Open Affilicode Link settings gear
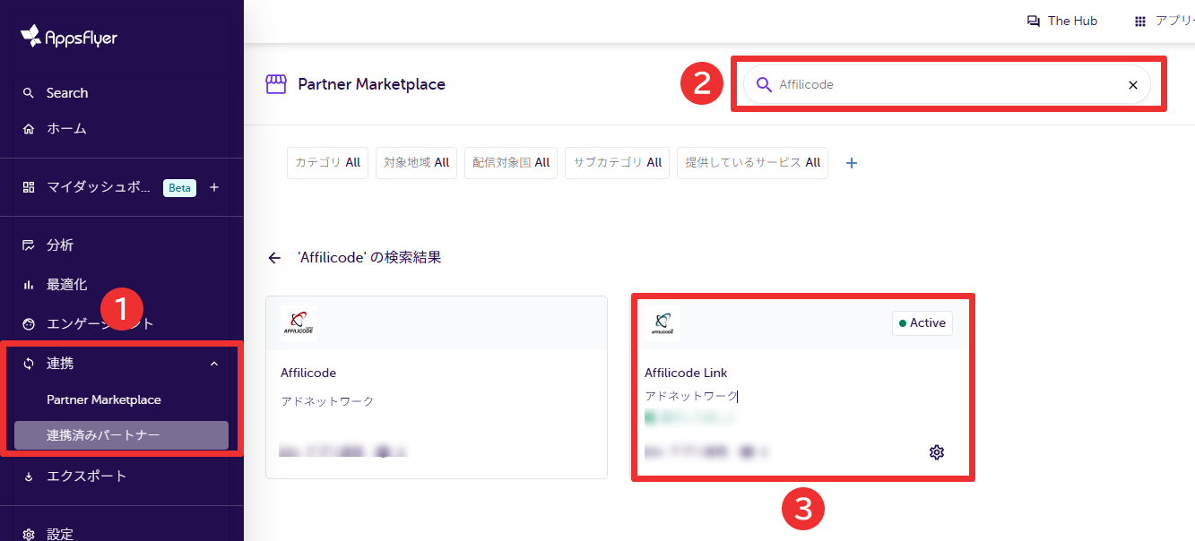Image resolution: width=1195 pixels, height=541 pixels. (x=937, y=452)
